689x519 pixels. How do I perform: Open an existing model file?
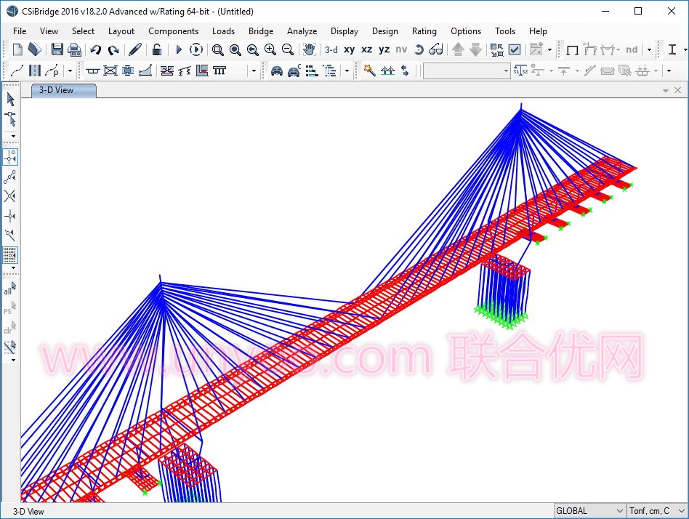point(35,49)
